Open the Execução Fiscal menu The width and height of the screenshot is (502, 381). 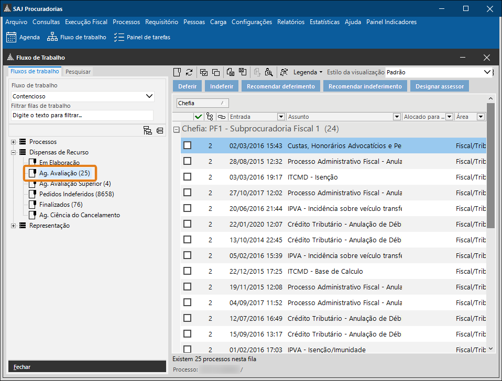[x=86, y=22]
